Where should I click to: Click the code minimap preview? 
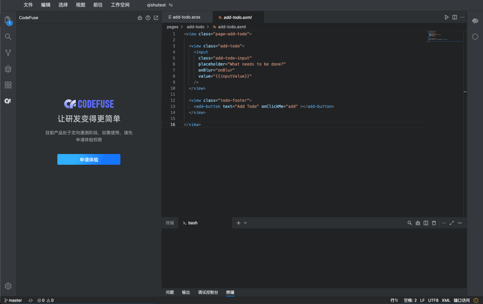pyautogui.click(x=444, y=36)
